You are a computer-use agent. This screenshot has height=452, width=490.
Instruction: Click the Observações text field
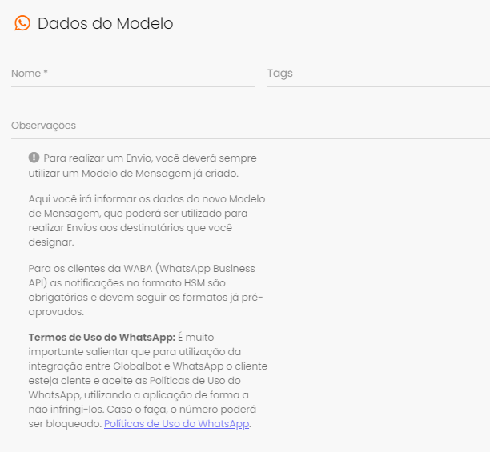(x=251, y=126)
